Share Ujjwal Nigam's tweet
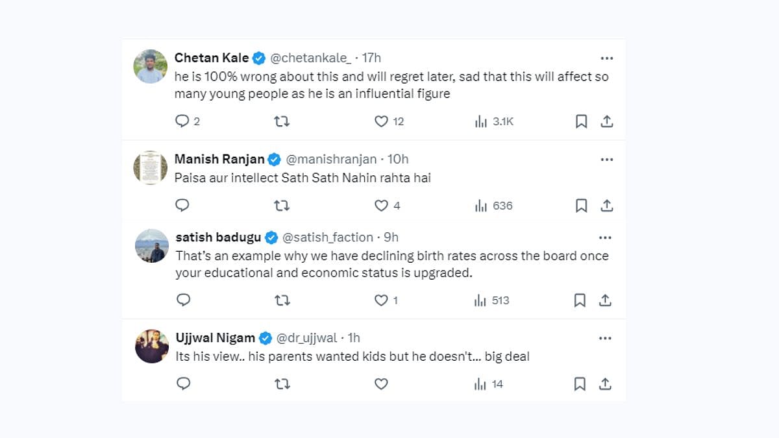This screenshot has height=438, width=779. pos(605,384)
